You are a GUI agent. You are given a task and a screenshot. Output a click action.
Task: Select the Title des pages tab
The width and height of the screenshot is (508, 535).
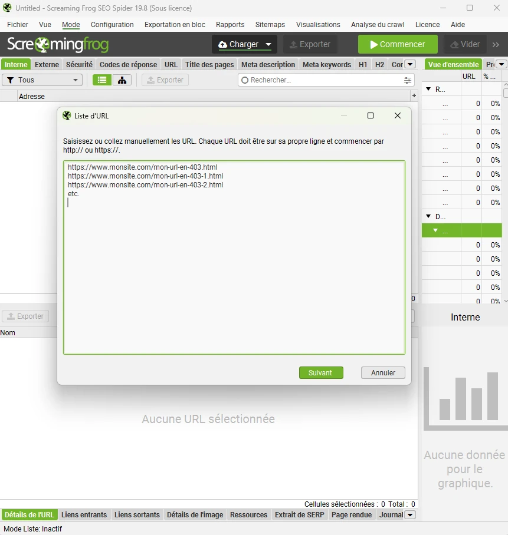click(209, 64)
